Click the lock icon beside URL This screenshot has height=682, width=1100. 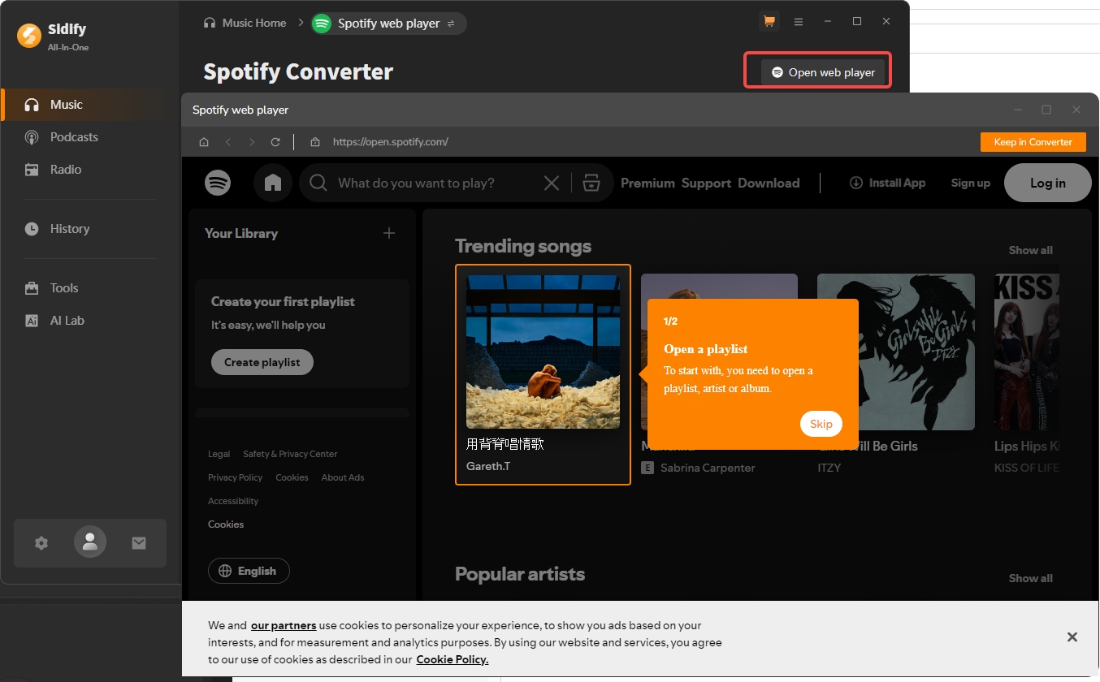coord(315,142)
